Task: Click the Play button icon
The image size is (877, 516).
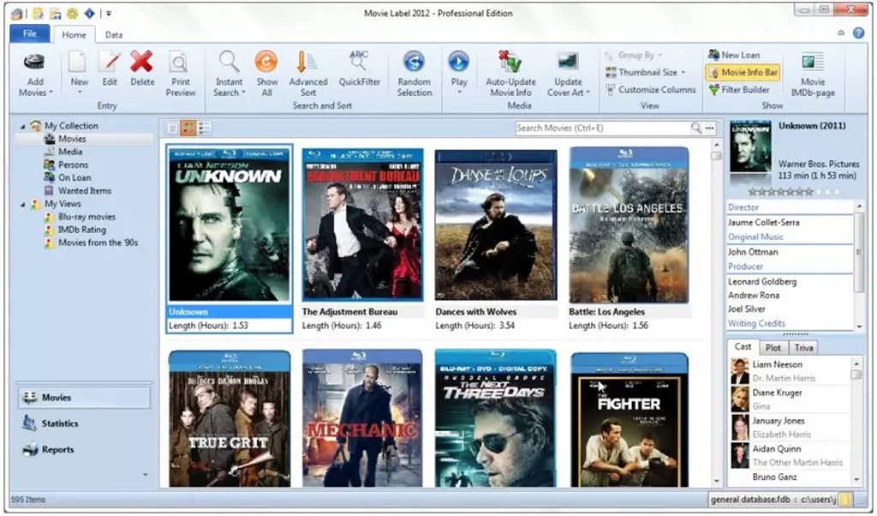Action: click(459, 62)
